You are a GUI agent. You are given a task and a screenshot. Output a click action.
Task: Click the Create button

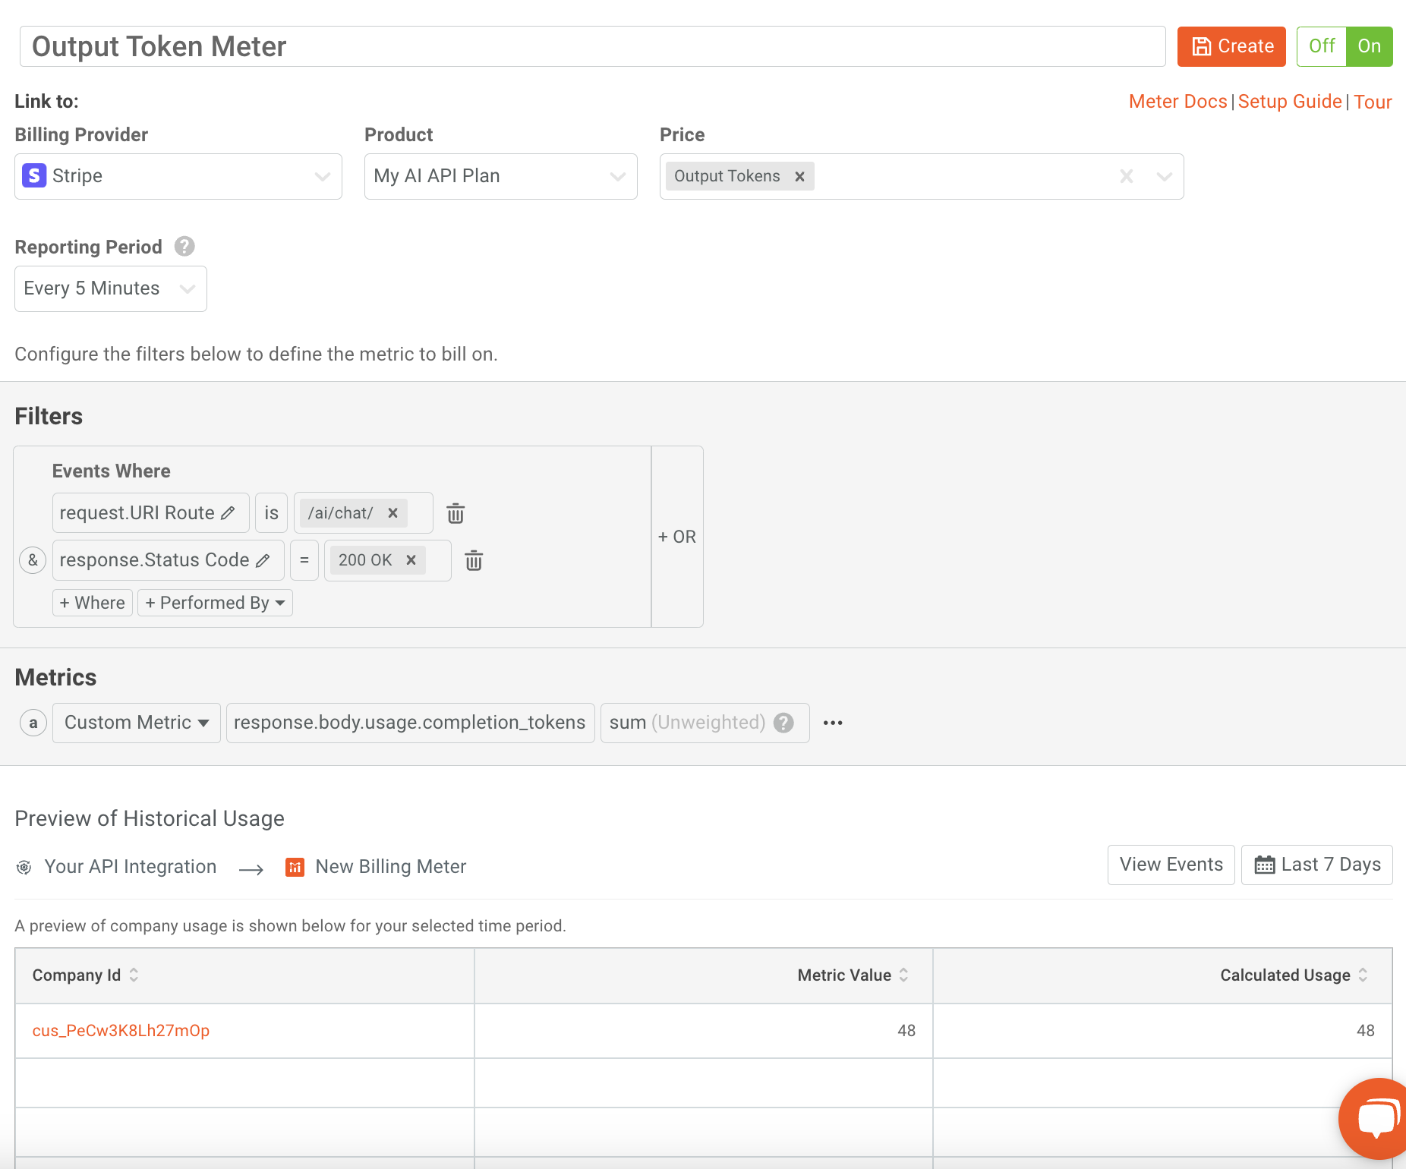[x=1231, y=46]
